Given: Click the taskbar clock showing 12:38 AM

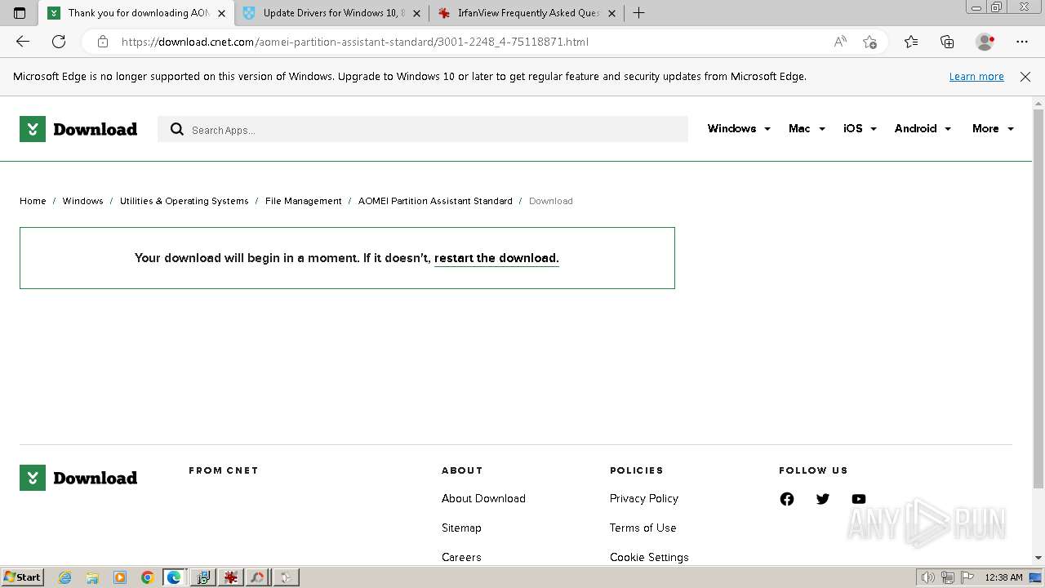Looking at the screenshot, I should (1003, 577).
